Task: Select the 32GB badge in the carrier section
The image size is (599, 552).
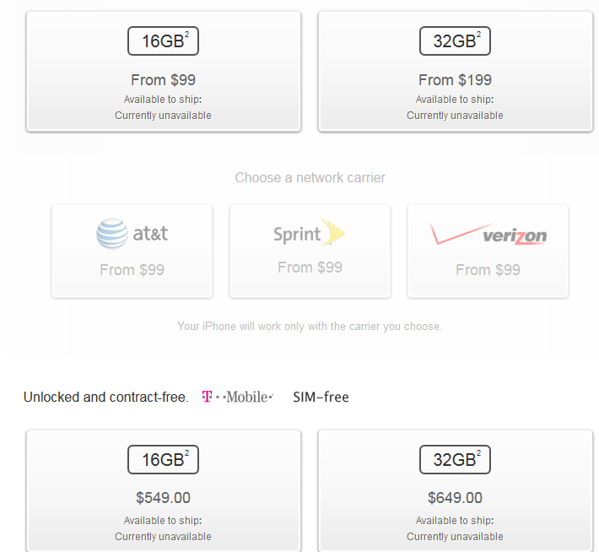Action: [x=455, y=41]
